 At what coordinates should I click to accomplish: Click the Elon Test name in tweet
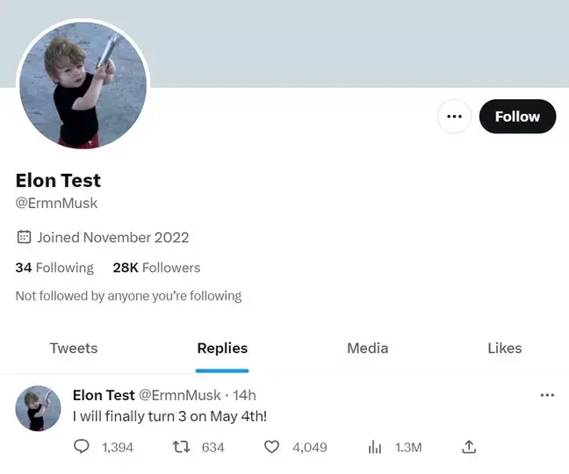click(x=104, y=395)
